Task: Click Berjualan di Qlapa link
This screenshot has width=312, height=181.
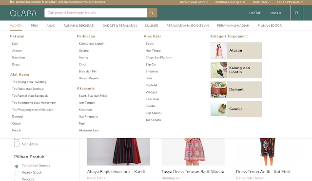Action: coord(230,2)
